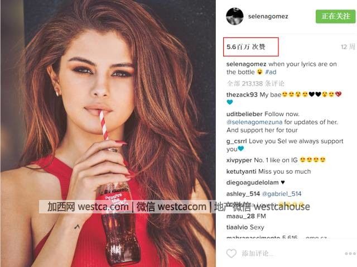Open the @gabriel_514 mention link
The image size is (357, 267).
pos(281,194)
